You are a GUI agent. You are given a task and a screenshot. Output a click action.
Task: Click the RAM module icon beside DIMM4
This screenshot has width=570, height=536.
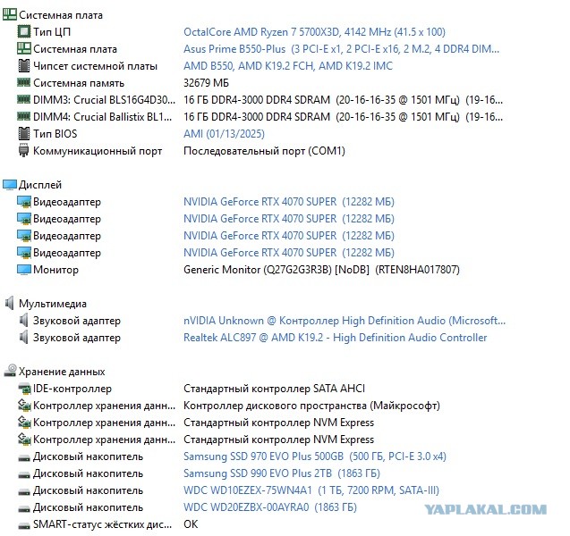click(23, 116)
